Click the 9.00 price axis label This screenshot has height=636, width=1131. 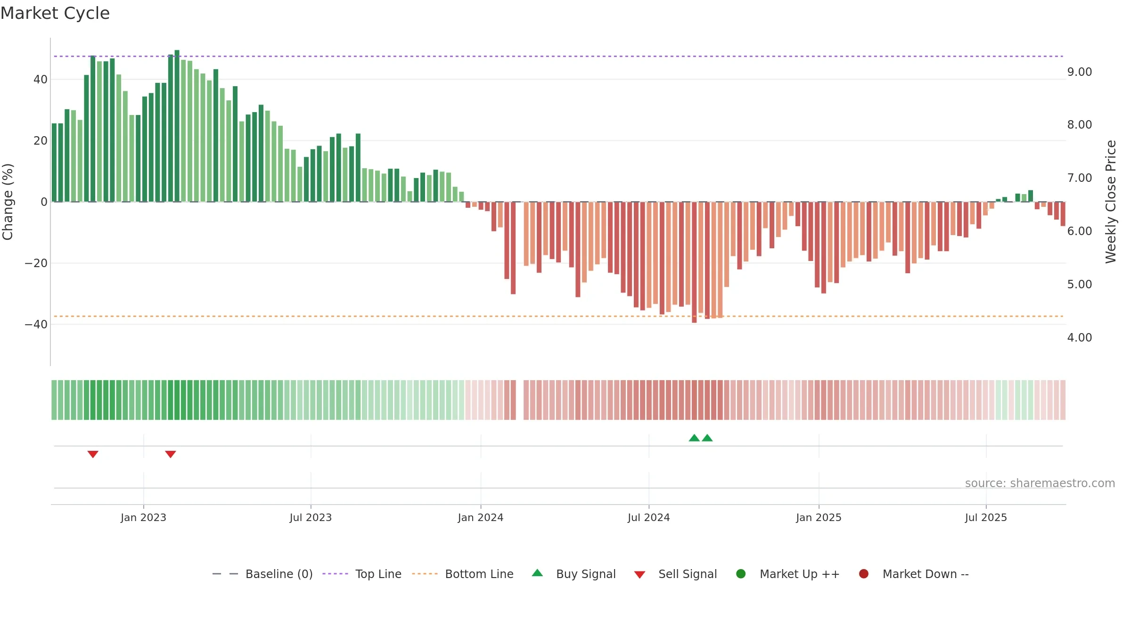click(x=1080, y=72)
